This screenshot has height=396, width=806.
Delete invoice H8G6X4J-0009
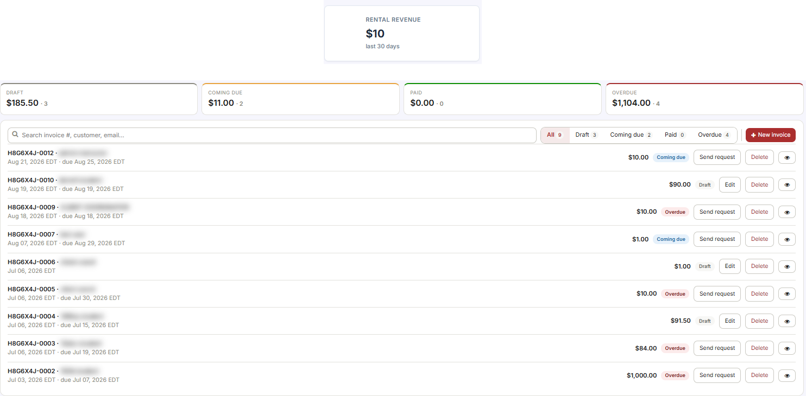pos(759,212)
